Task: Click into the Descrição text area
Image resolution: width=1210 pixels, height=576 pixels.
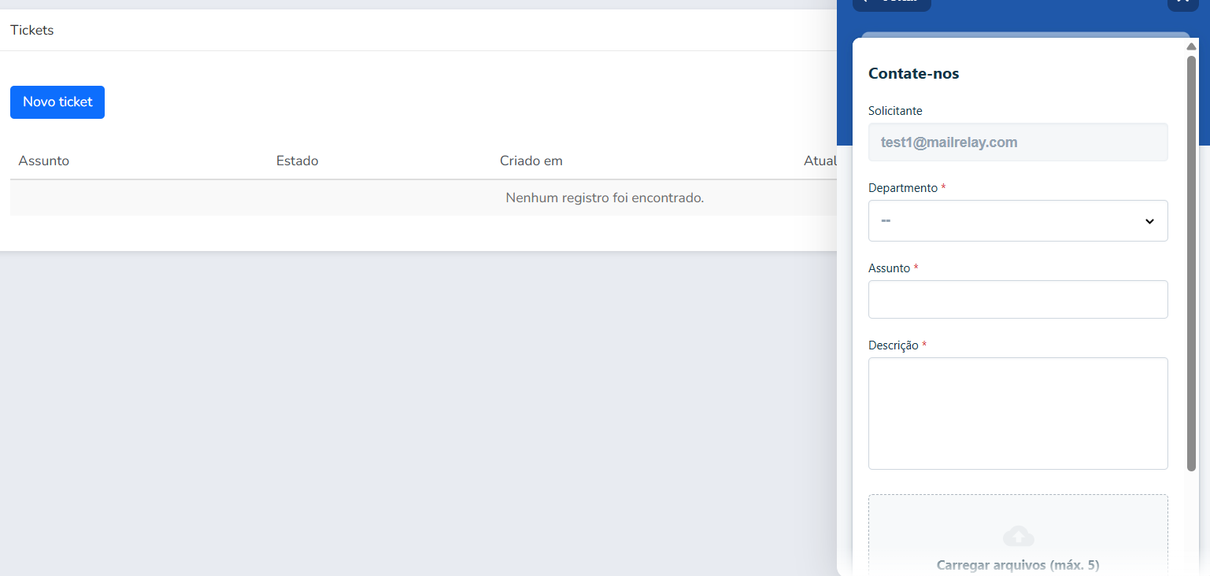Action: 1018,414
